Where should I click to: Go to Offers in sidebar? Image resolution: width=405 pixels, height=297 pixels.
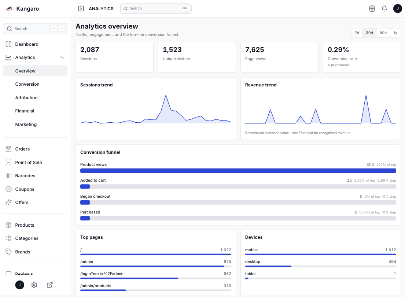pos(35,202)
